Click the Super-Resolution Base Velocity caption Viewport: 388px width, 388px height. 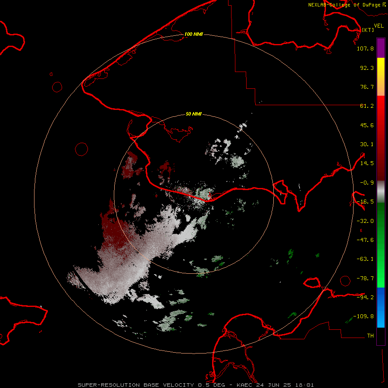point(196,385)
